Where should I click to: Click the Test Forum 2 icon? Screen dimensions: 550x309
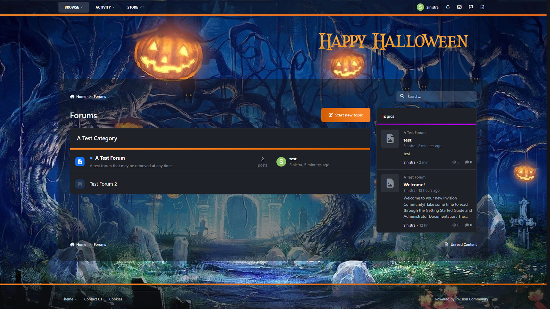[80, 184]
